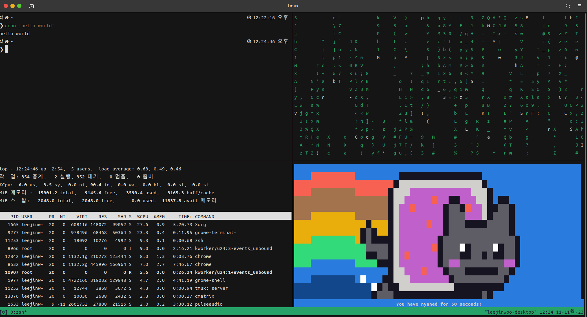This screenshot has width=587, height=317.
Task: Click '2048.0 free' swap value
Action: click(x=97, y=201)
